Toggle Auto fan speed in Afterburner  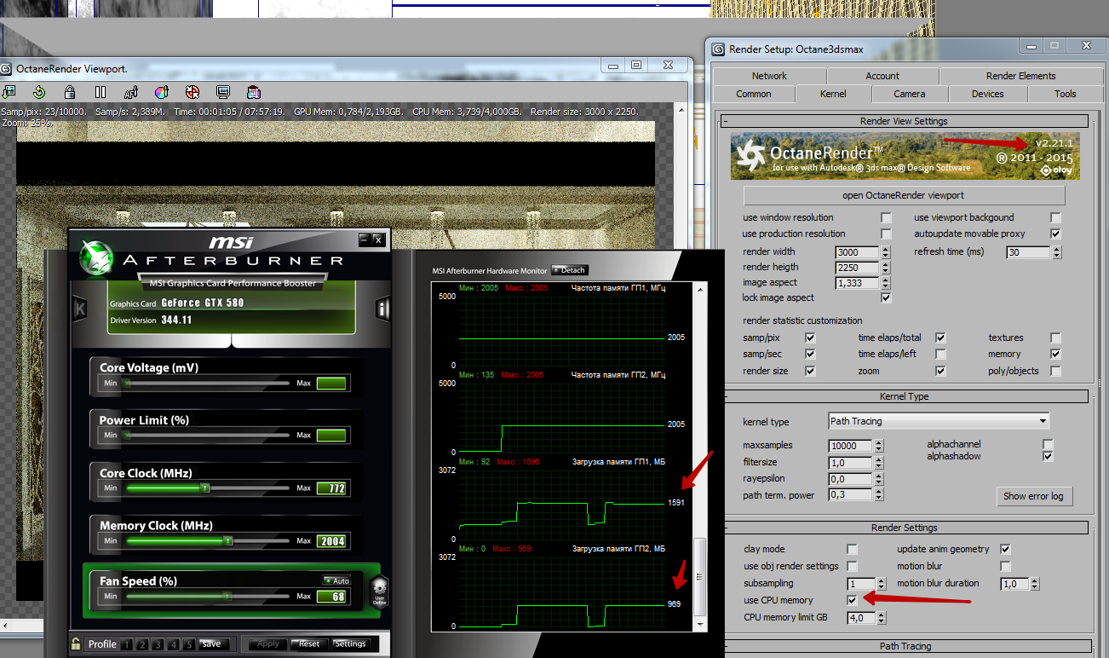click(x=336, y=580)
